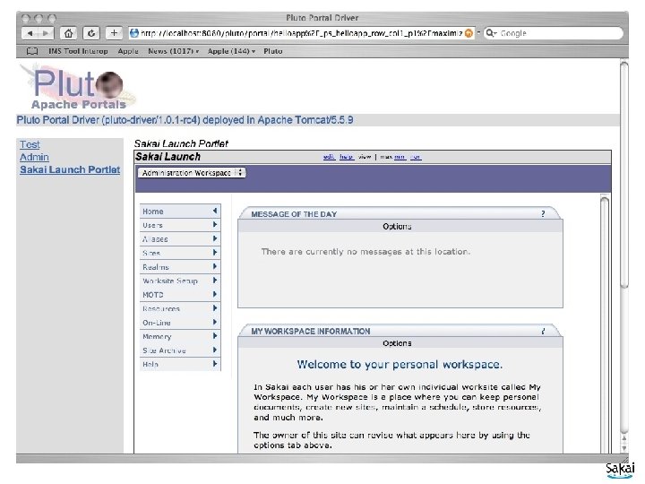Viewport: 645px width, 484px height.
Task: Select Users in the Sakai tool menu
Action: coord(180,225)
